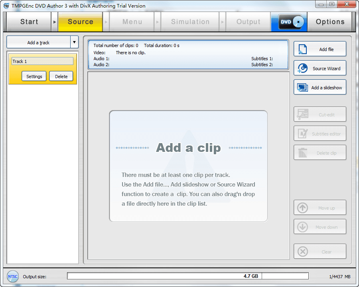Open the Menu stage tab
Screen dimensions: 359x287
click(132, 22)
